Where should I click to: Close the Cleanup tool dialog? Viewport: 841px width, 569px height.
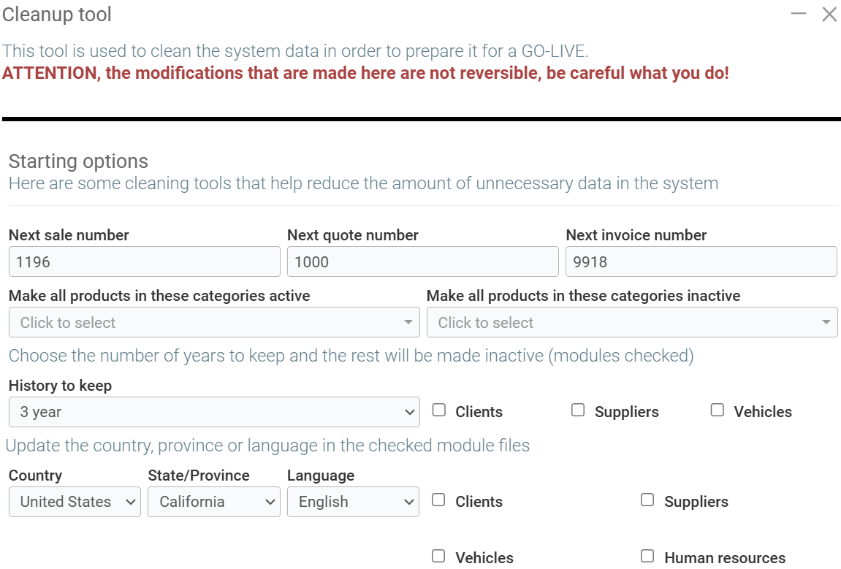click(829, 14)
